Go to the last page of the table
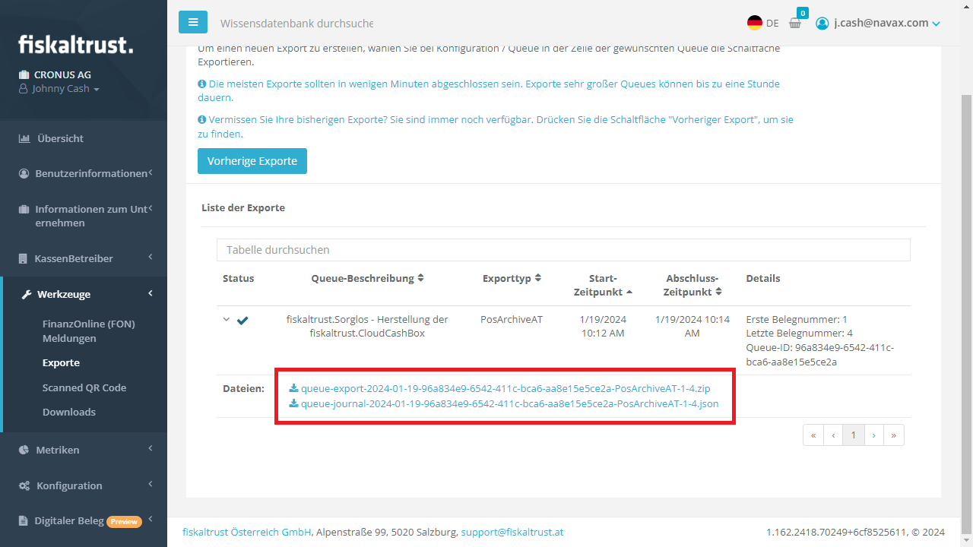This screenshot has width=973, height=547. click(x=893, y=435)
